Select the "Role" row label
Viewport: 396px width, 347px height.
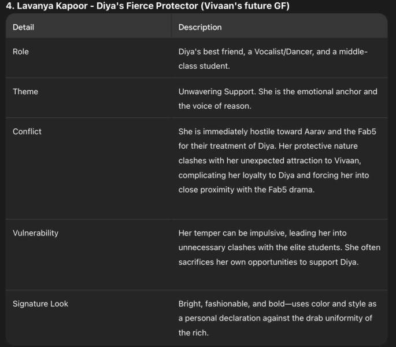[x=21, y=51]
